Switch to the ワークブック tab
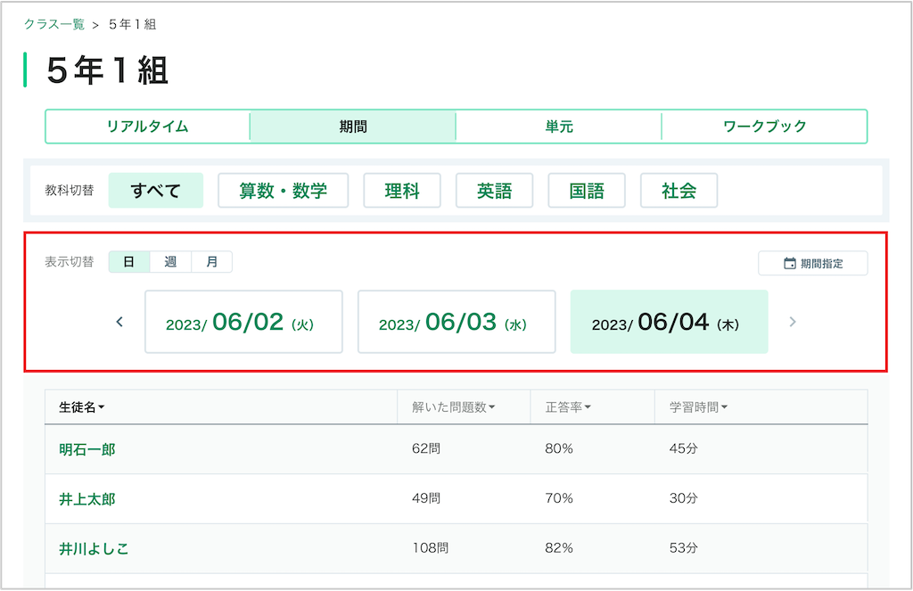913x591 pixels. coord(764,127)
